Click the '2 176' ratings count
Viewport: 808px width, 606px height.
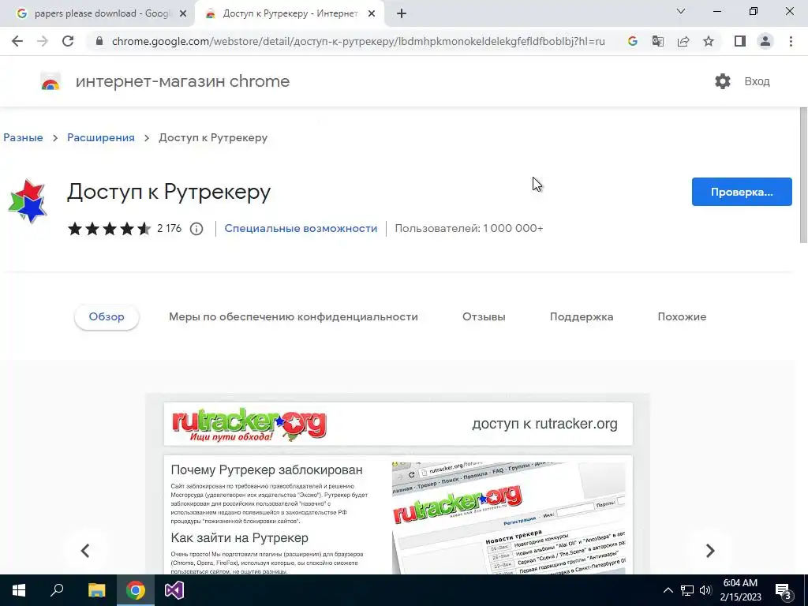170,228
